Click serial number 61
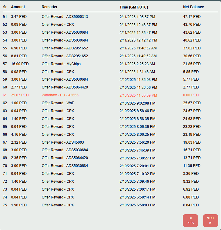221x230 pixels. coord(5,95)
